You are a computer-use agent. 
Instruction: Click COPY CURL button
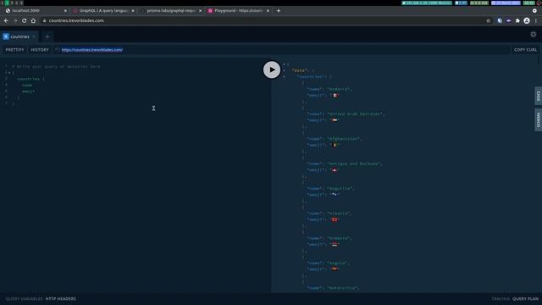coord(525,50)
